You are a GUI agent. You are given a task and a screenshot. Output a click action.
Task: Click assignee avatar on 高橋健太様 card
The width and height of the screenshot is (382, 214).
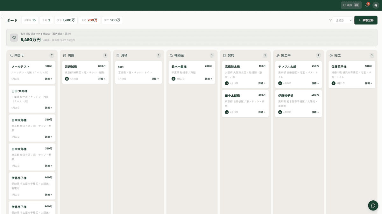[227, 83]
